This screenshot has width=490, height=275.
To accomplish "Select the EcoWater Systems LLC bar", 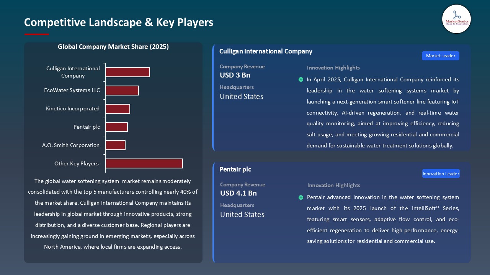I will point(122,91).
